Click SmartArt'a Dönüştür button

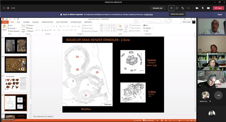point(90,31)
